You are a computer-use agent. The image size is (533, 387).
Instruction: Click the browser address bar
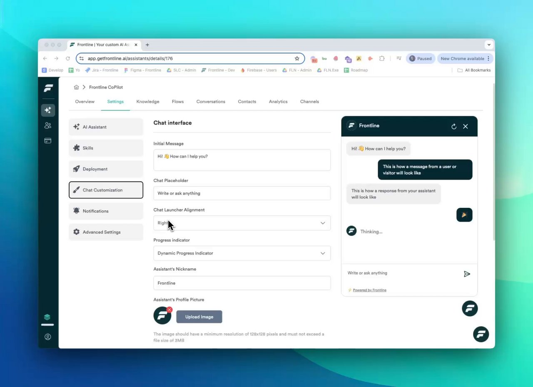click(189, 59)
